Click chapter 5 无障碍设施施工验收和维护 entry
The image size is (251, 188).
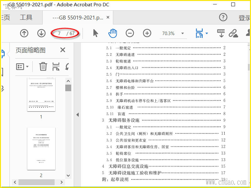[x=164, y=173]
